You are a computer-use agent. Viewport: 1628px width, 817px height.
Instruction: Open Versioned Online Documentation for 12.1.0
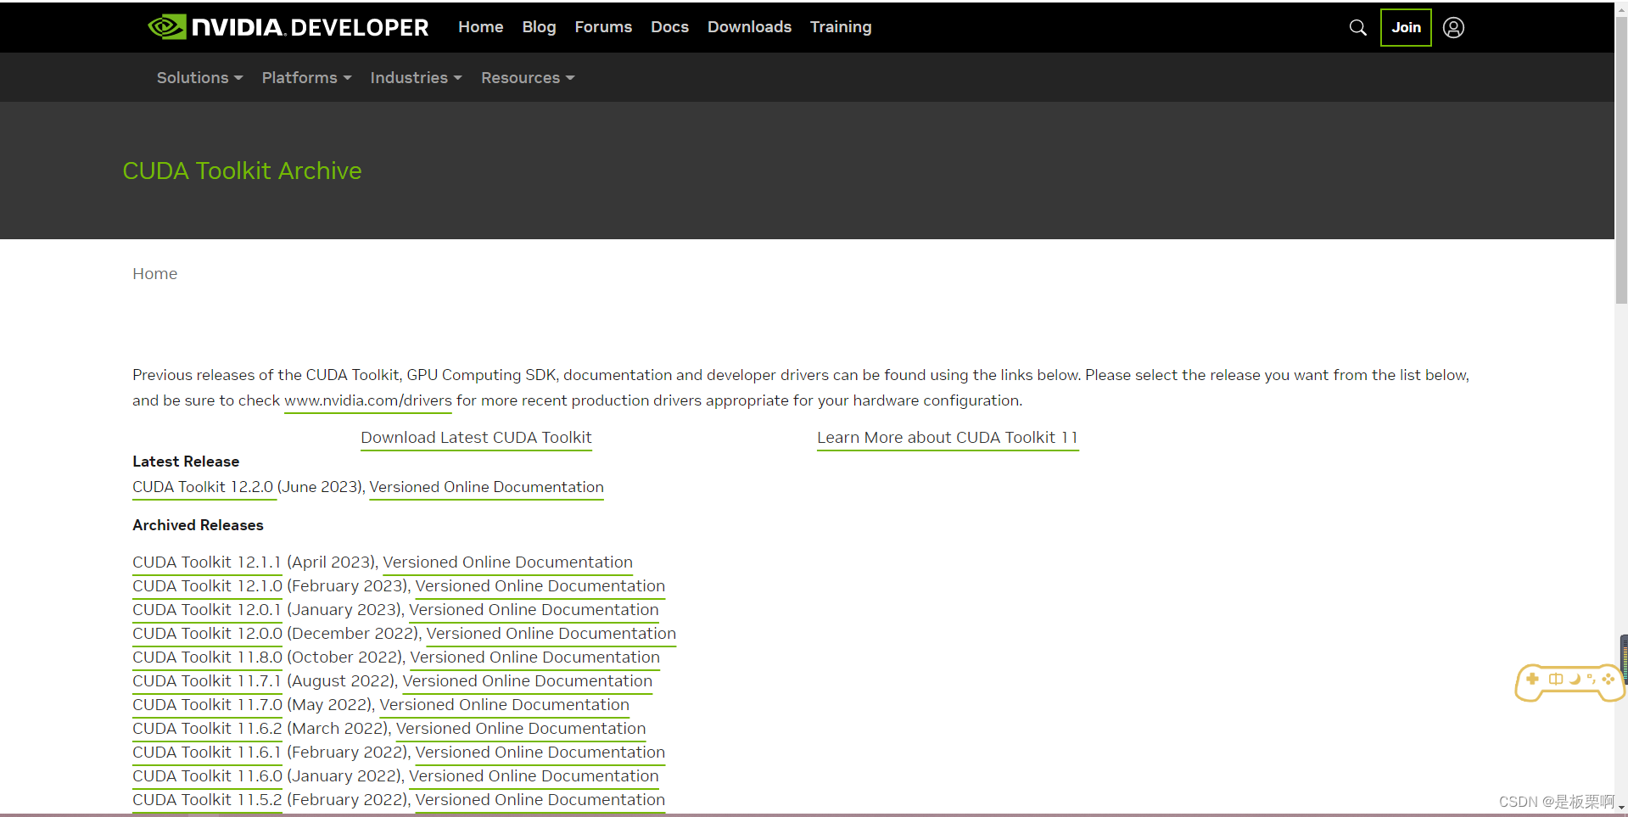tap(540, 586)
